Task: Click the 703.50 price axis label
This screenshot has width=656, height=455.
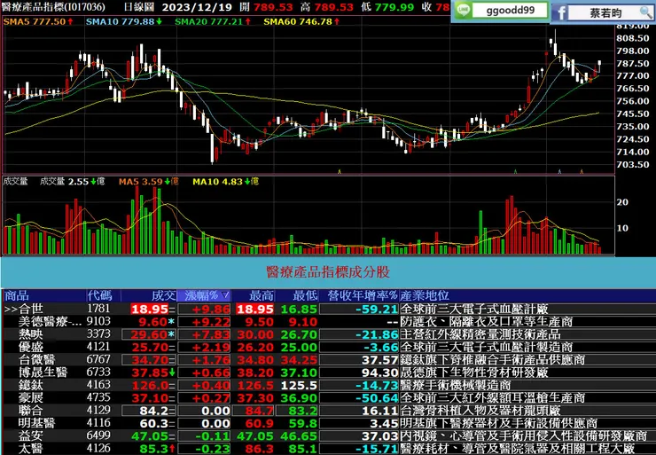Action: pyautogui.click(x=633, y=164)
